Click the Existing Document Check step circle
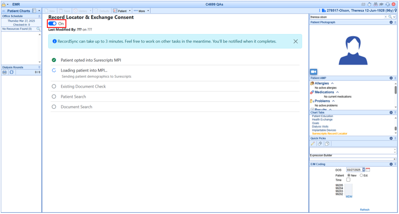 tap(54, 87)
